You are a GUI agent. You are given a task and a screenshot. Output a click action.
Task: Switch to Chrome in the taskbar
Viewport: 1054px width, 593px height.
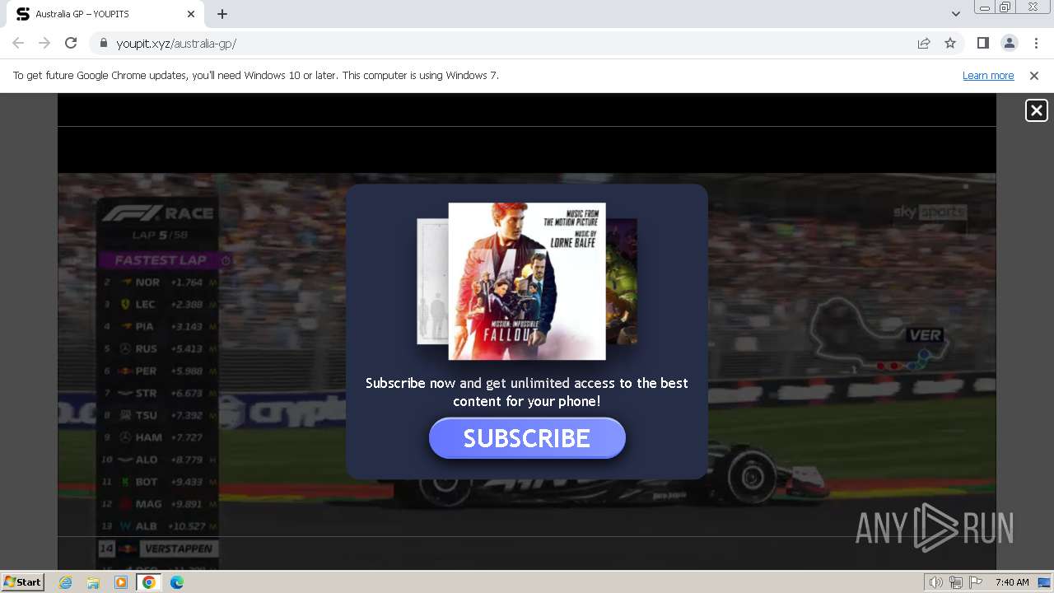(148, 582)
